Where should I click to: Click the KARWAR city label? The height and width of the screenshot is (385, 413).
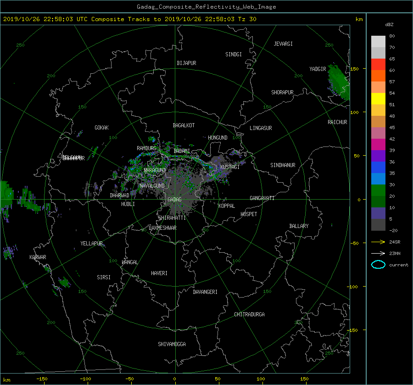coord(38,257)
